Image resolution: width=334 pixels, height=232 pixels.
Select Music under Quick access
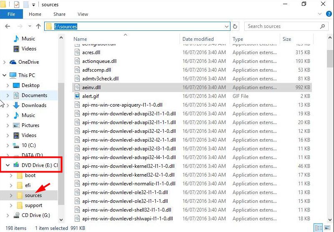point(28,39)
